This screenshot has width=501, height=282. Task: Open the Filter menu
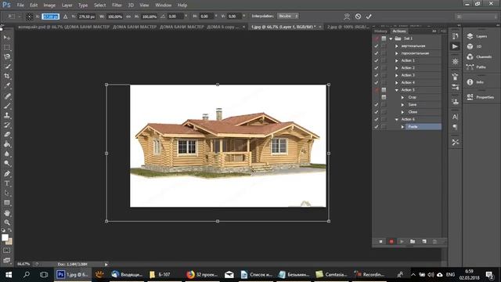pyautogui.click(x=117, y=5)
